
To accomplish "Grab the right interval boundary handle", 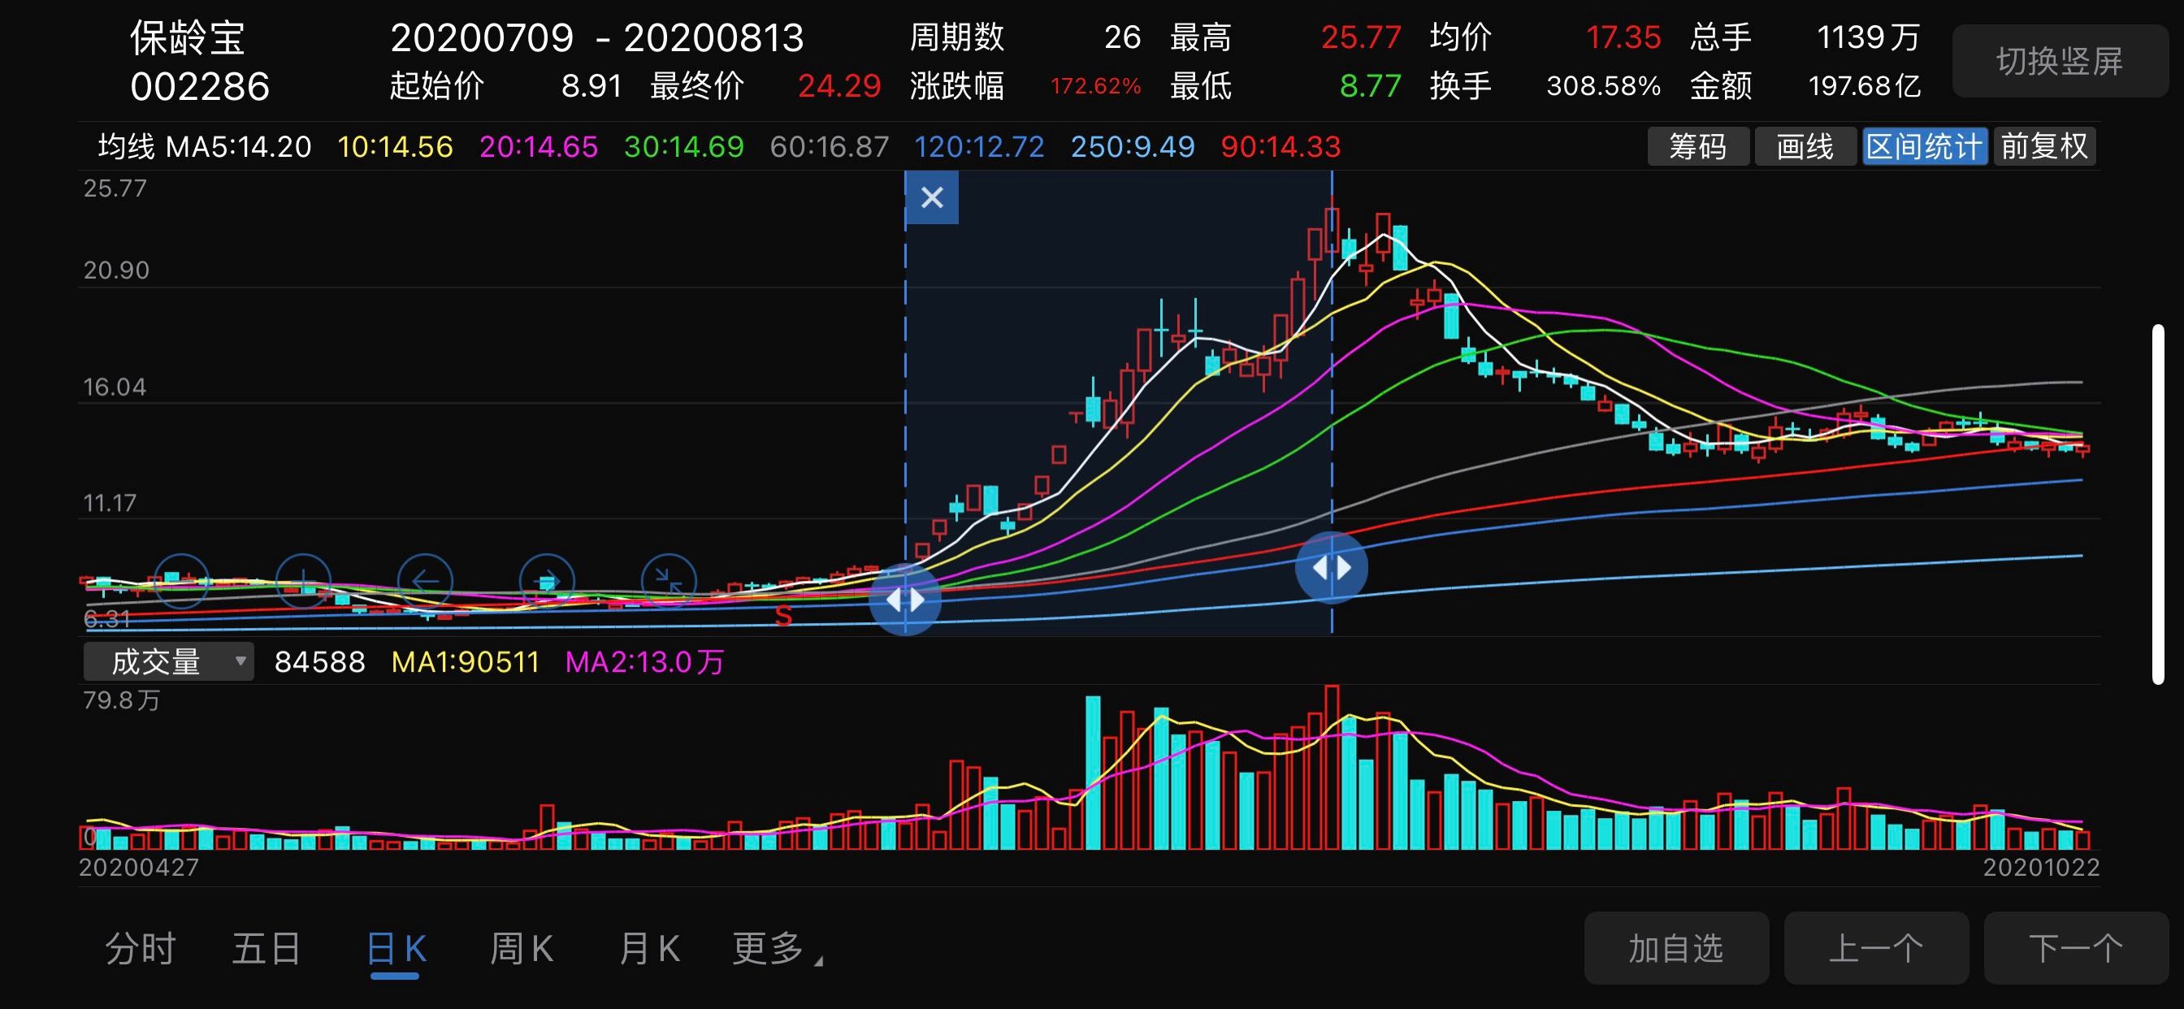I will click(1331, 567).
